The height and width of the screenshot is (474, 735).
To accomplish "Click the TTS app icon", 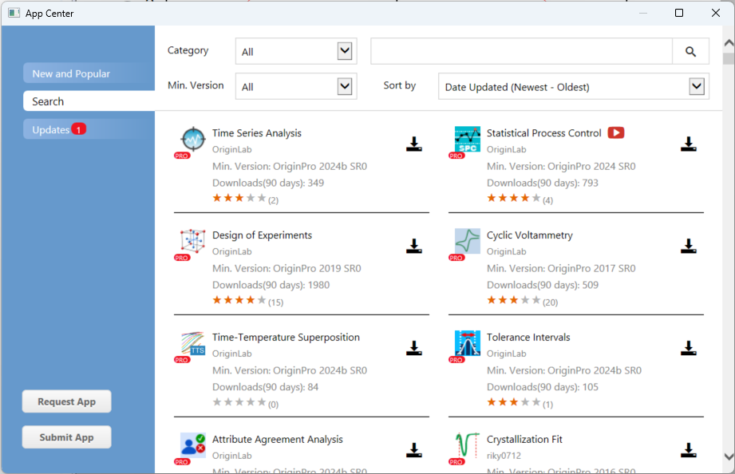I will 192,343.
